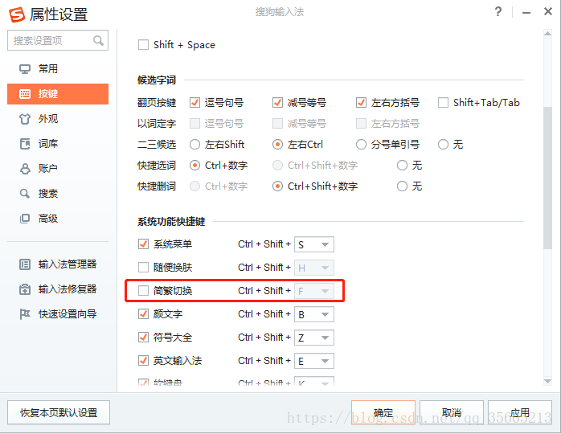561x434 pixels.
Task: Click the Sogou logo icon in title bar
Action: pos(17,14)
